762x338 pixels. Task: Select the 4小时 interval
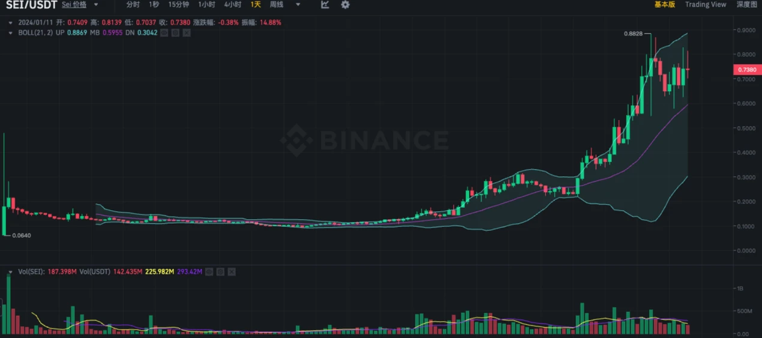click(232, 5)
